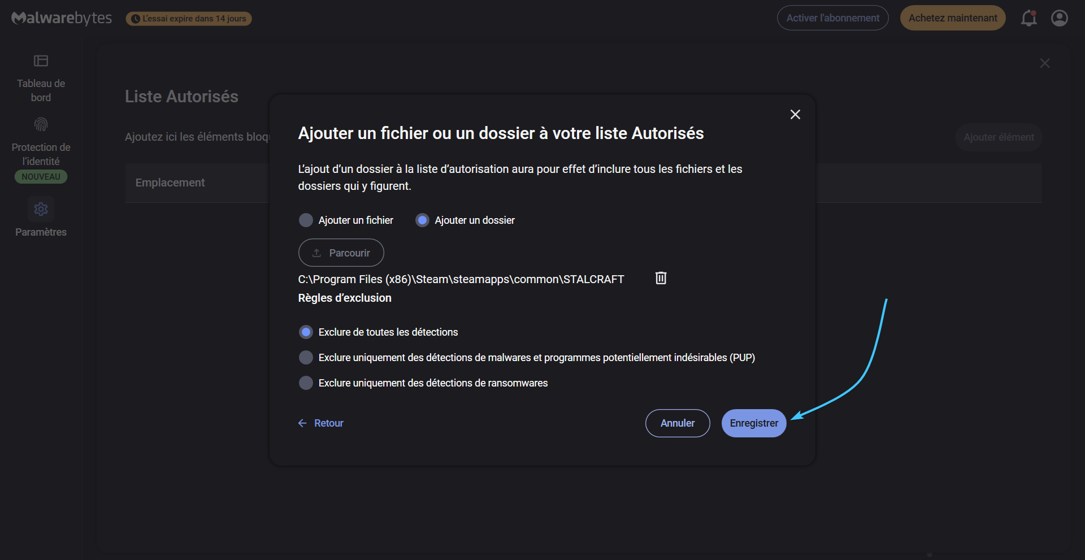Click the Annuler button

pyautogui.click(x=678, y=423)
